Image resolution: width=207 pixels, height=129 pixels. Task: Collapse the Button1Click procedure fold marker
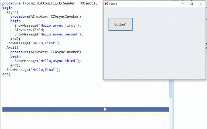click(1, 3)
